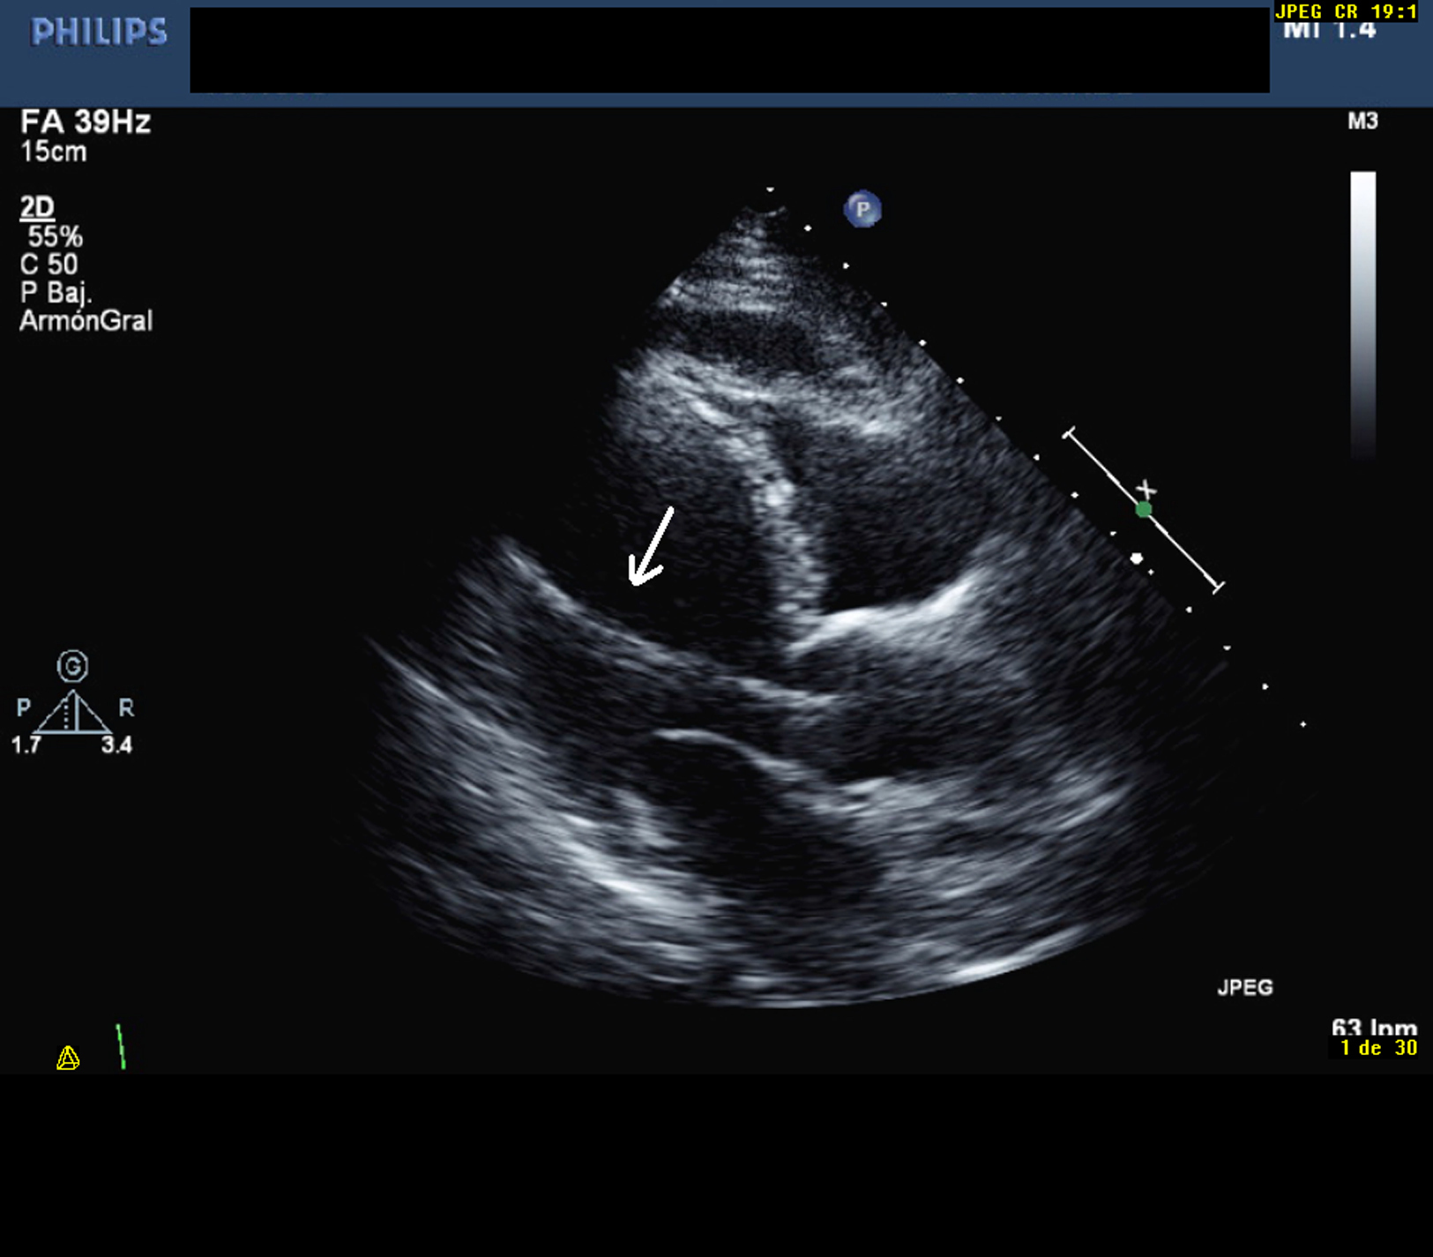This screenshot has width=1433, height=1257.
Task: Select the green focus point marker
Action: tap(1144, 510)
